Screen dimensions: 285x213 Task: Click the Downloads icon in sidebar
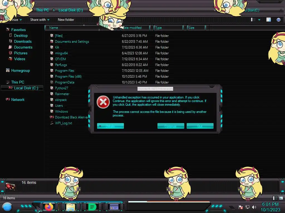11,41
